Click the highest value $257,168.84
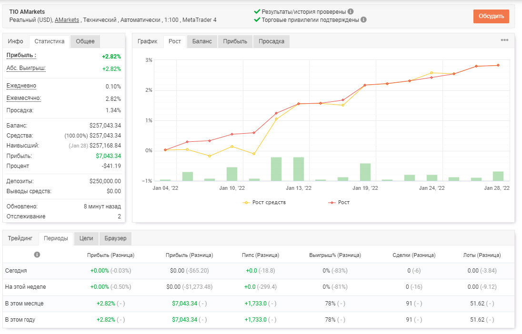 tap(105, 146)
